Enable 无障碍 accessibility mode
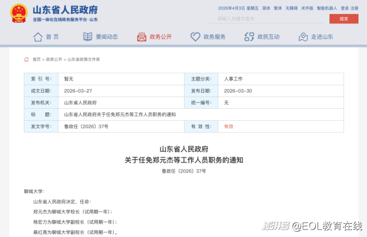Screen dimensions: 367x237 tap(291, 9)
